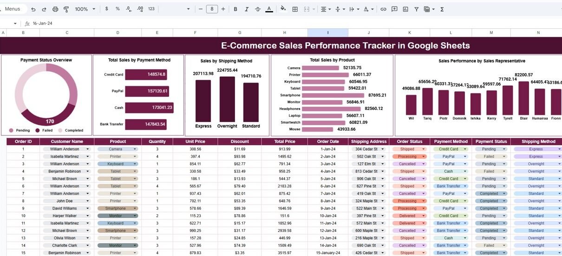
Task: Select the paint format roller icon
Action: pyautogui.click(x=66, y=9)
